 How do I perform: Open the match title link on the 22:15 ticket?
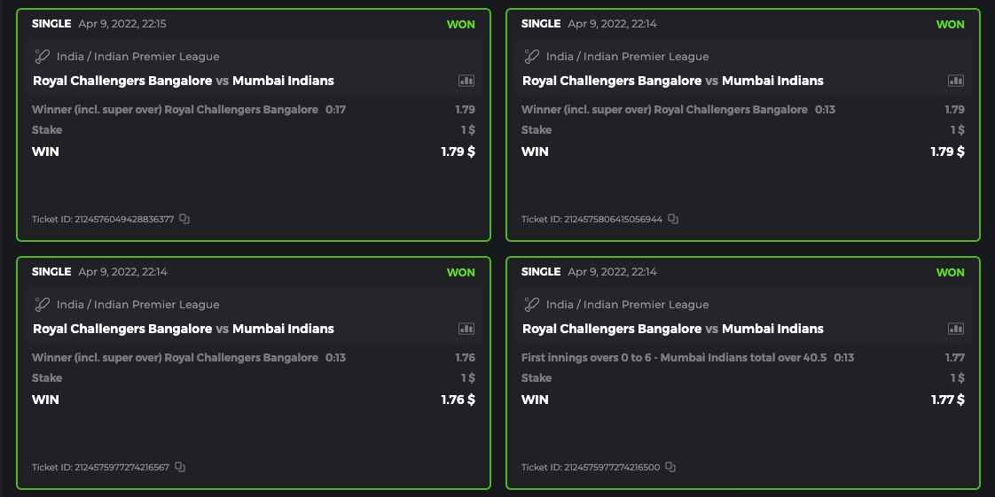tap(184, 81)
